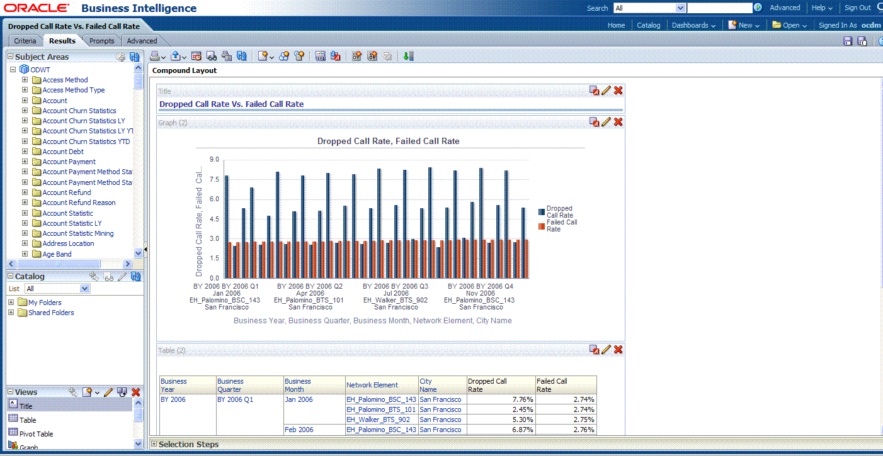
Task: Expand the Account Debt folder
Action: (25, 152)
